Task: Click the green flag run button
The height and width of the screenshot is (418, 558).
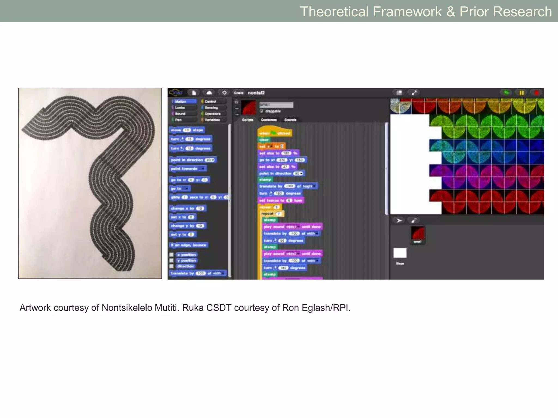Action: [x=506, y=93]
